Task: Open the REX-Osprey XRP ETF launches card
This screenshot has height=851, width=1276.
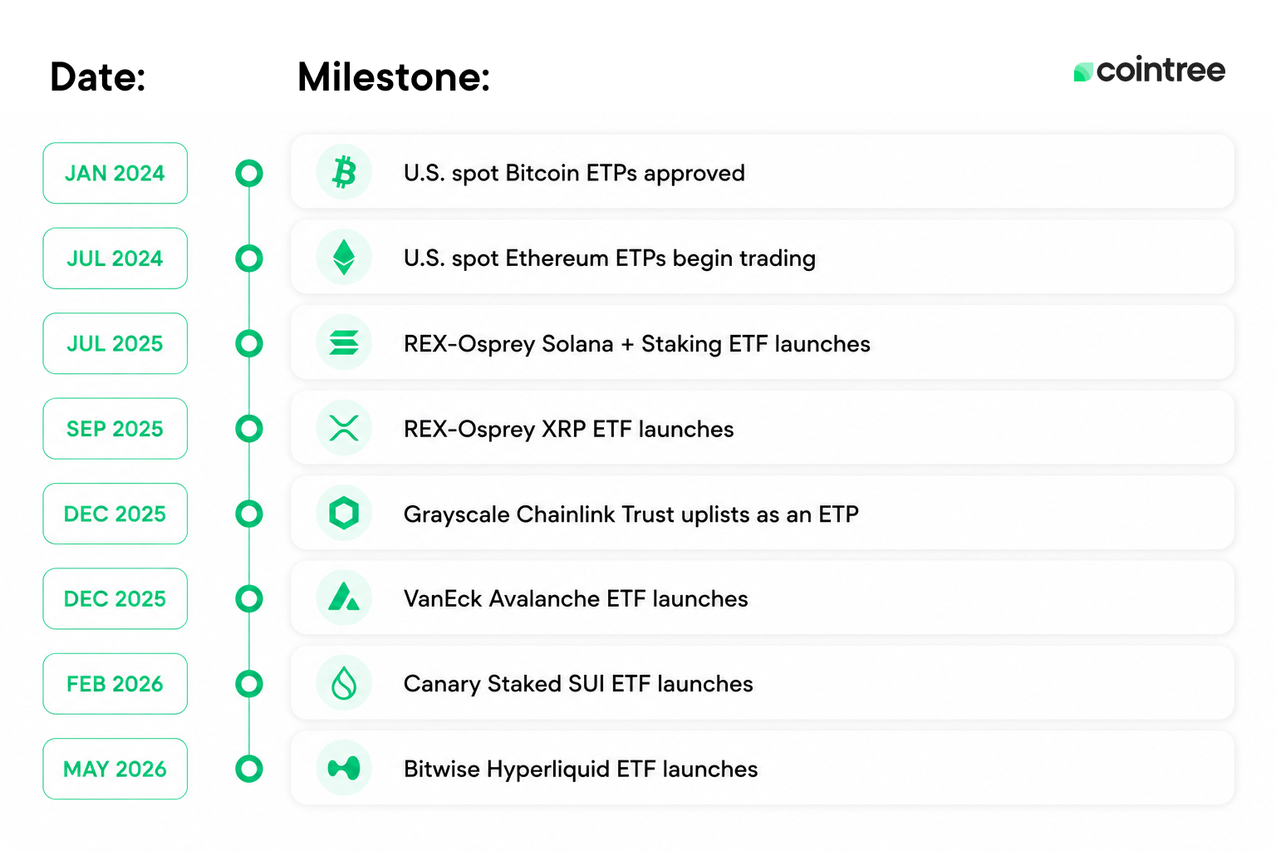Action: point(763,428)
